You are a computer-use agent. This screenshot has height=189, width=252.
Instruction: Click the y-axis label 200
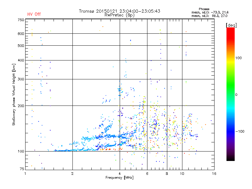[x=21, y=106]
